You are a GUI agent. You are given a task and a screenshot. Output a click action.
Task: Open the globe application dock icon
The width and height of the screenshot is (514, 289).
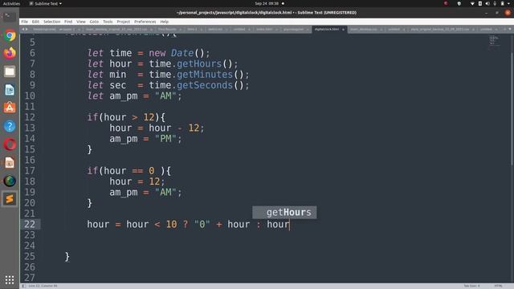click(x=10, y=181)
